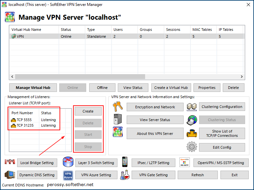The width and height of the screenshot is (254, 190).
Task: Click the MAC Tables column header
Action: pyautogui.click(x=204, y=30)
